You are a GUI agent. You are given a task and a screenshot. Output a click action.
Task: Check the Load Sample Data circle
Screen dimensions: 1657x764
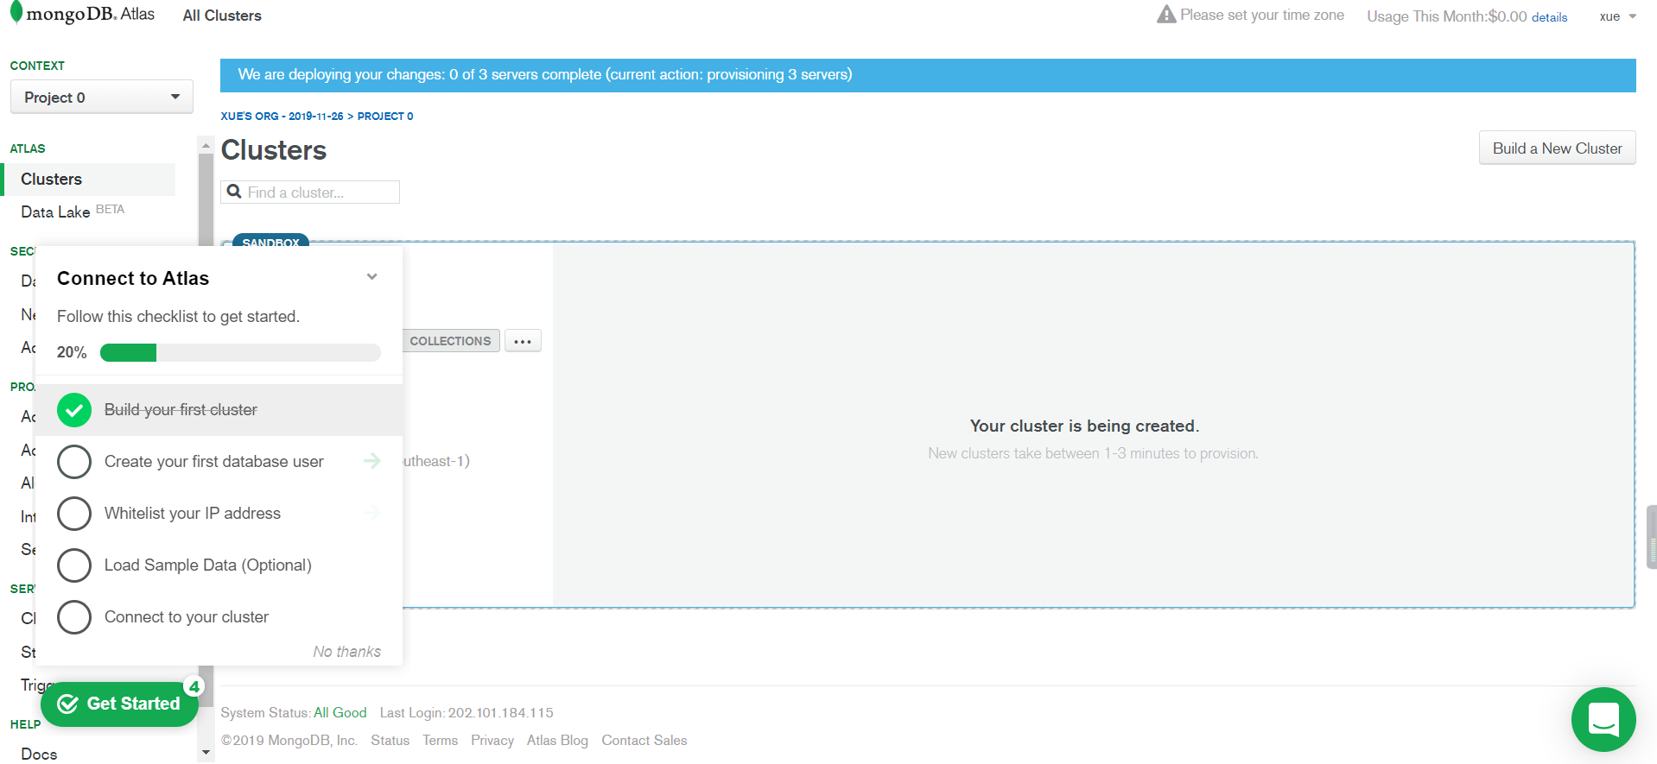(x=74, y=565)
